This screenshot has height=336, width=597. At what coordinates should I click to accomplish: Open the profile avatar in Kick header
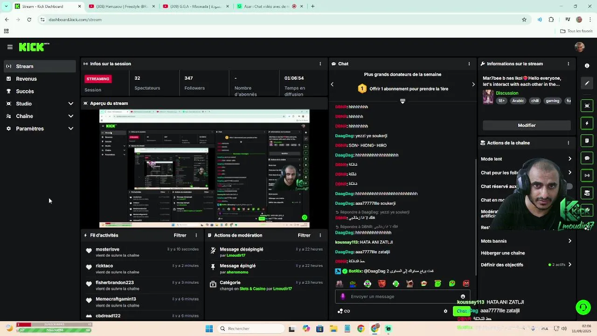[x=579, y=47]
